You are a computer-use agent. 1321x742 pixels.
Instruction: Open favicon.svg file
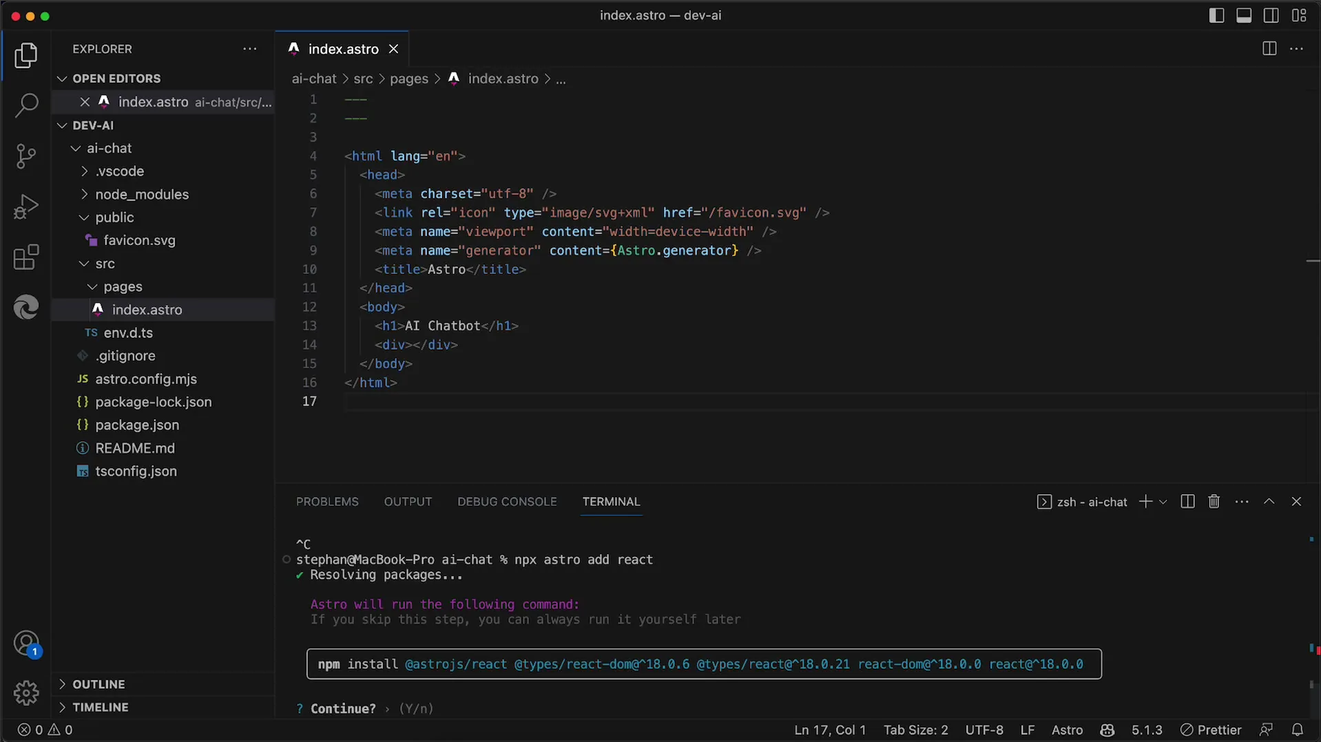[164, 240]
